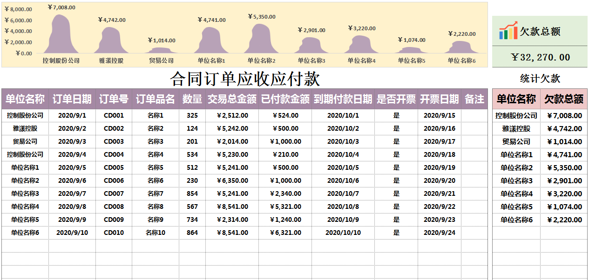Toggle invoice status 是 for order CD004
589x280 pixels.
click(x=397, y=154)
